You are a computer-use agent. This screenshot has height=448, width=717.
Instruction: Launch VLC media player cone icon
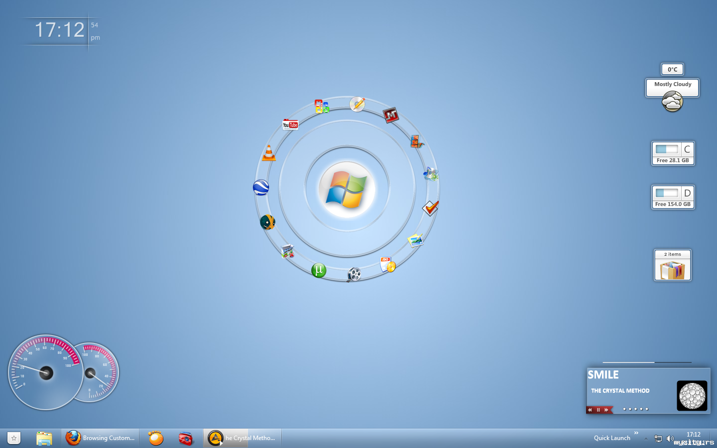[x=269, y=153]
